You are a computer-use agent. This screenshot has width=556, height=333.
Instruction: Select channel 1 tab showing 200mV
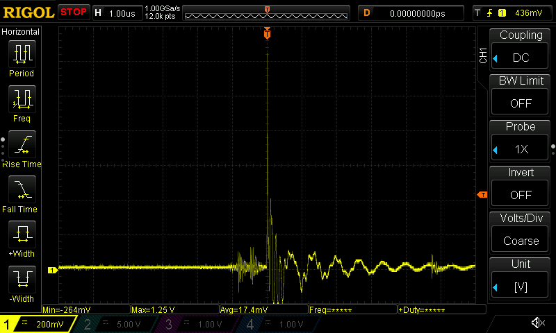pos(38,324)
